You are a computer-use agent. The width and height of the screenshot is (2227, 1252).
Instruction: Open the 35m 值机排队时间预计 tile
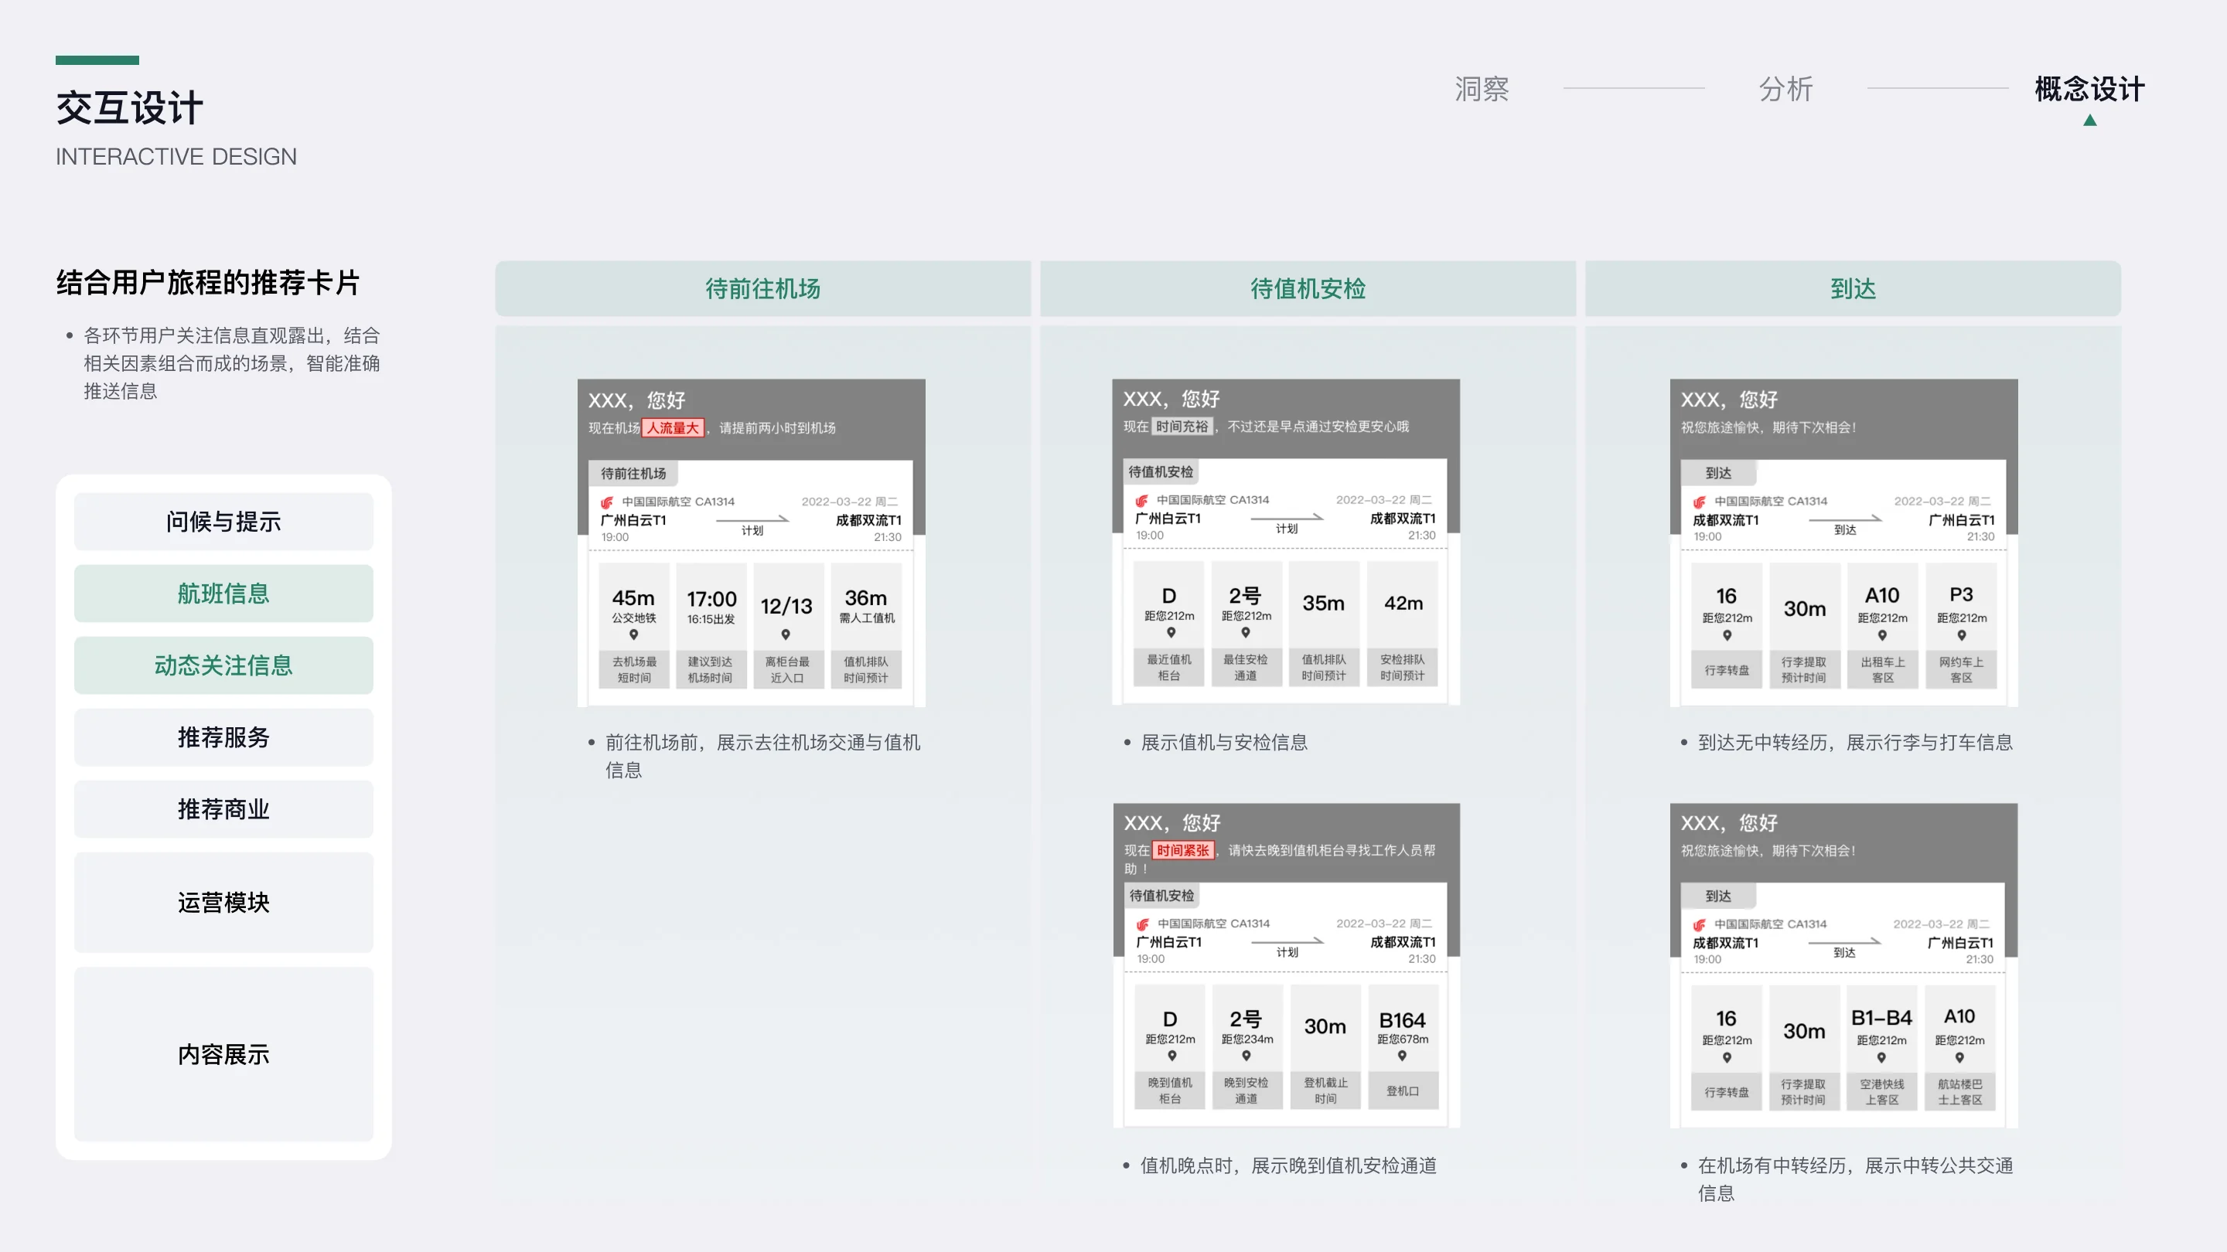coord(1324,624)
